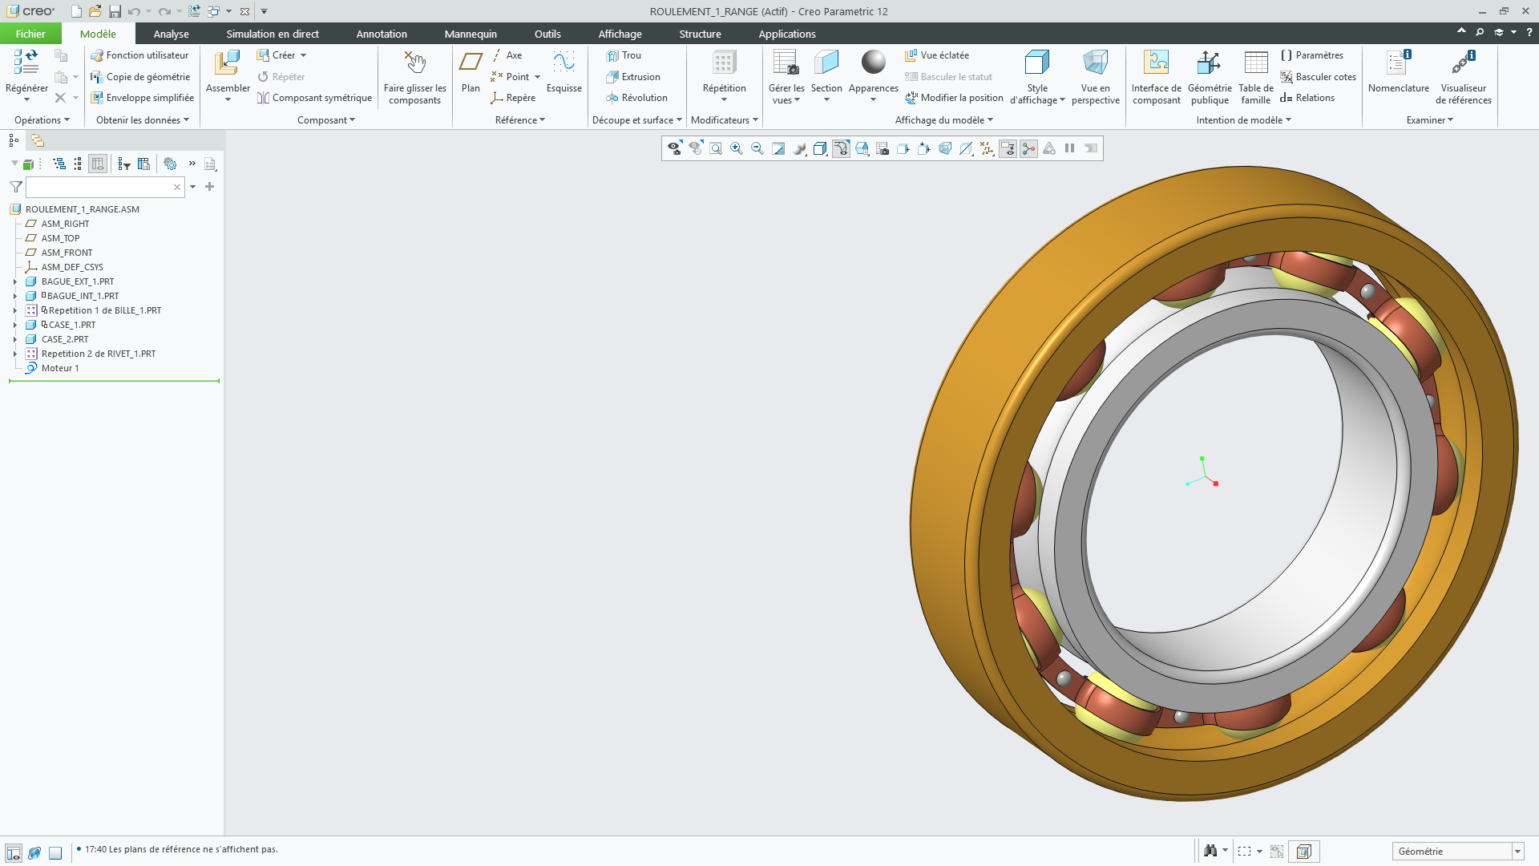Click the Assembler component icon
The height and width of the screenshot is (866, 1539).
[x=228, y=63]
